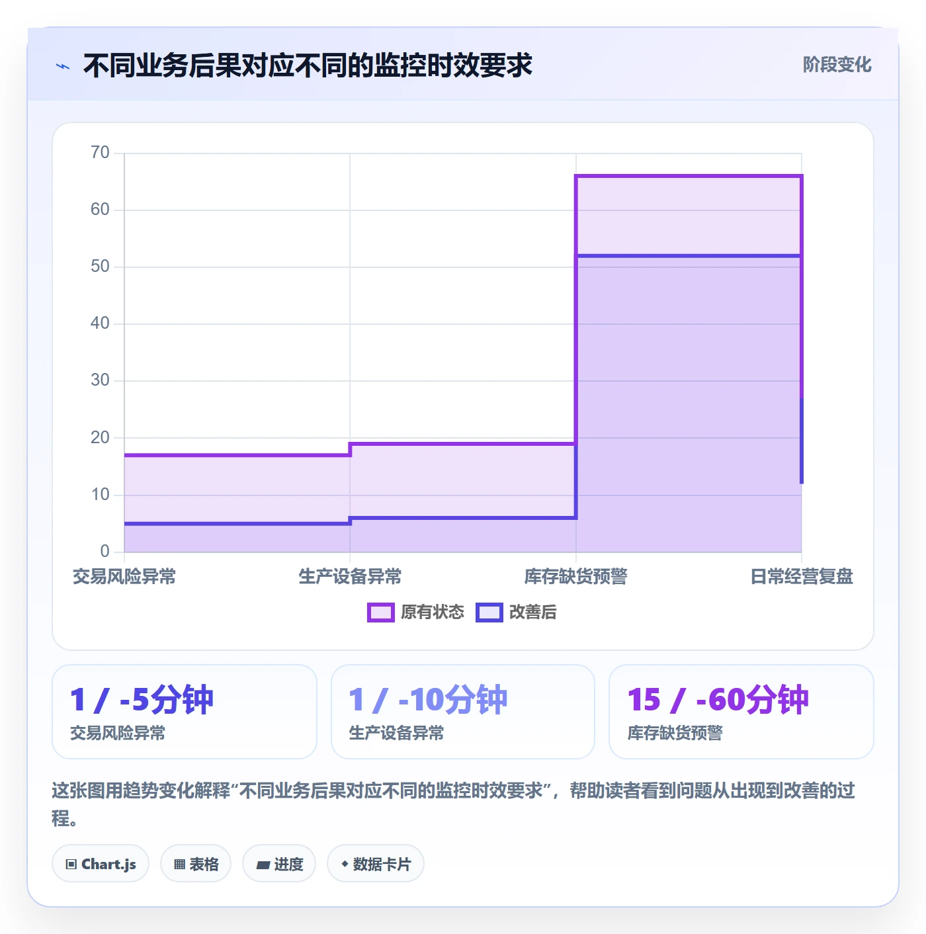Toggle the 原有状态 legend item
926x934 pixels.
pyautogui.click(x=416, y=612)
